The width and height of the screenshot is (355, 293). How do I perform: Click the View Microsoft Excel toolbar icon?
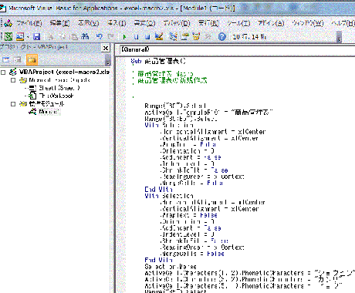click(8, 37)
